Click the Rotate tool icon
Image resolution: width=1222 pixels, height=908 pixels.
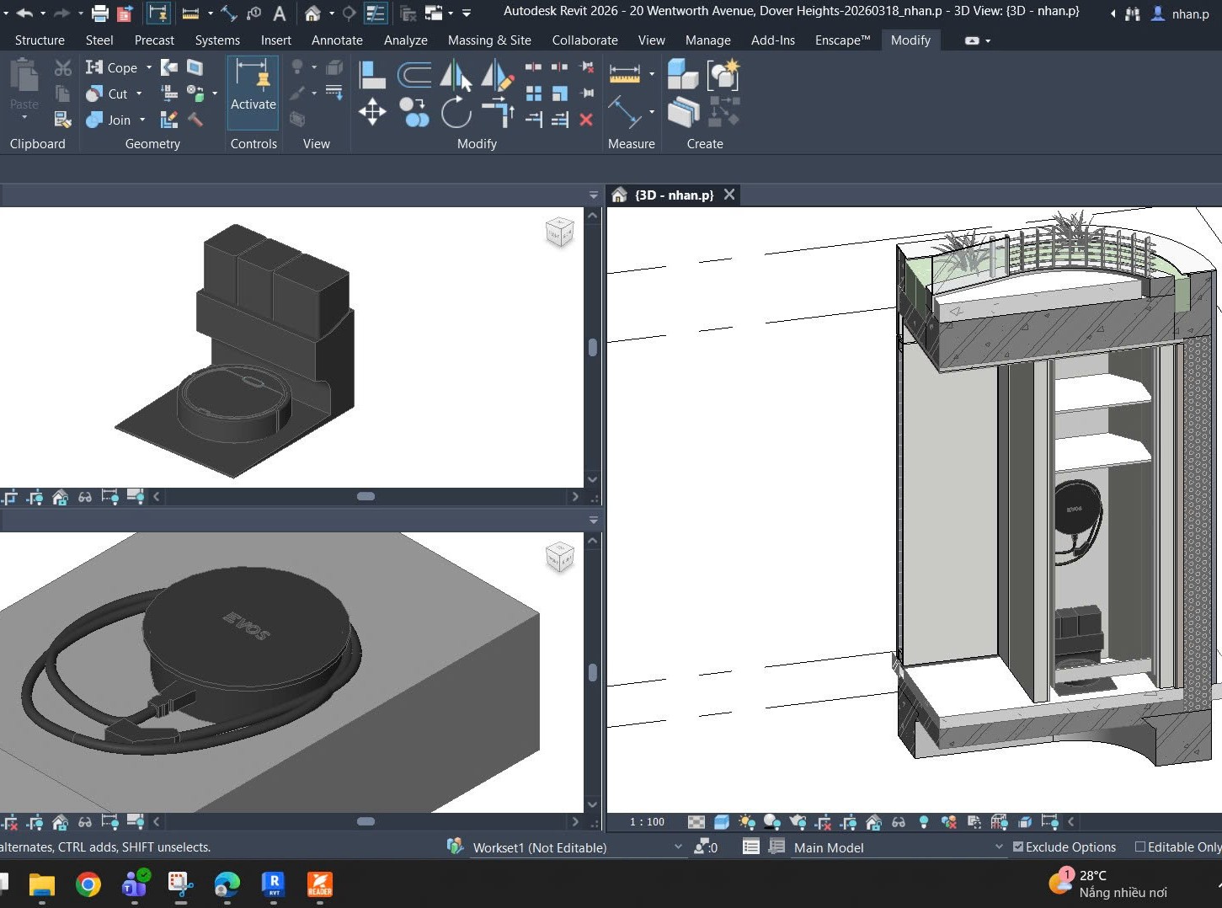tap(456, 111)
